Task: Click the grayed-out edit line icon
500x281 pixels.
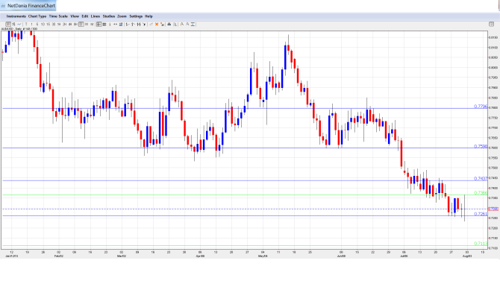Action: coord(151,24)
